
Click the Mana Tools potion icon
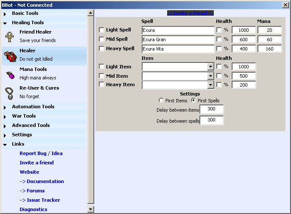pyautogui.click(x=9, y=74)
